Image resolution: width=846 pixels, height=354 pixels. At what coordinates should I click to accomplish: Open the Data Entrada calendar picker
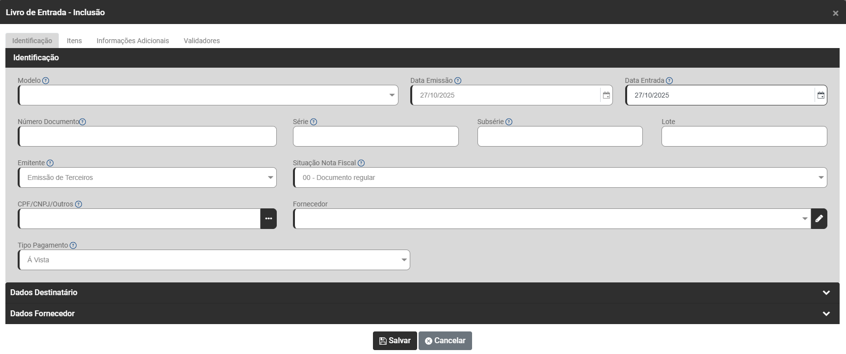pos(821,95)
